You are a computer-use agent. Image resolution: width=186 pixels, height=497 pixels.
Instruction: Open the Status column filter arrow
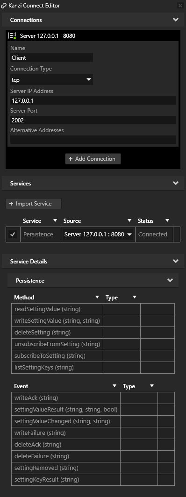tap(167, 220)
